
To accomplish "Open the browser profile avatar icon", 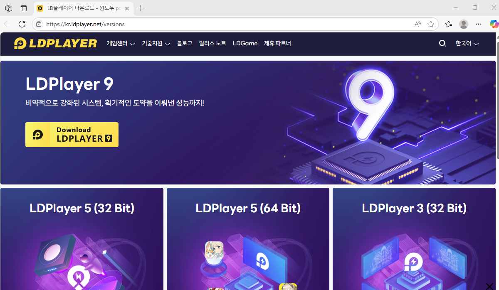I will pos(464,24).
